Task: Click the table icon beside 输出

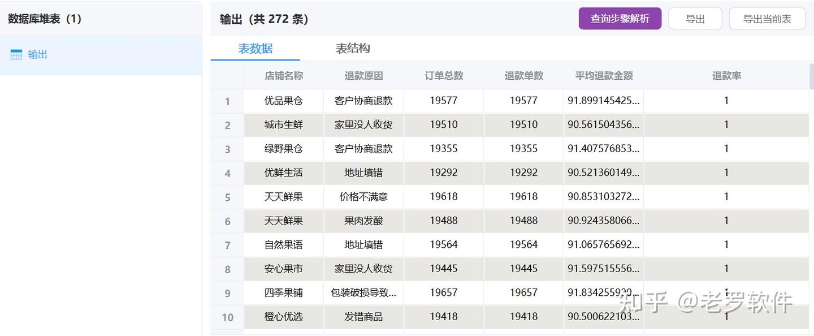Action: pyautogui.click(x=16, y=54)
